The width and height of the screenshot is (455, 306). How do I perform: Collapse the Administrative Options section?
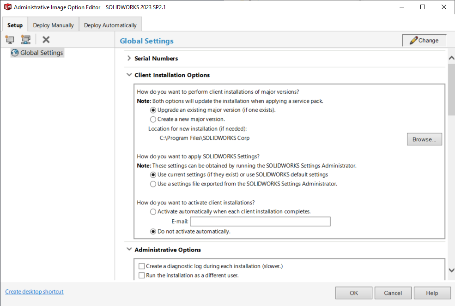(x=129, y=250)
